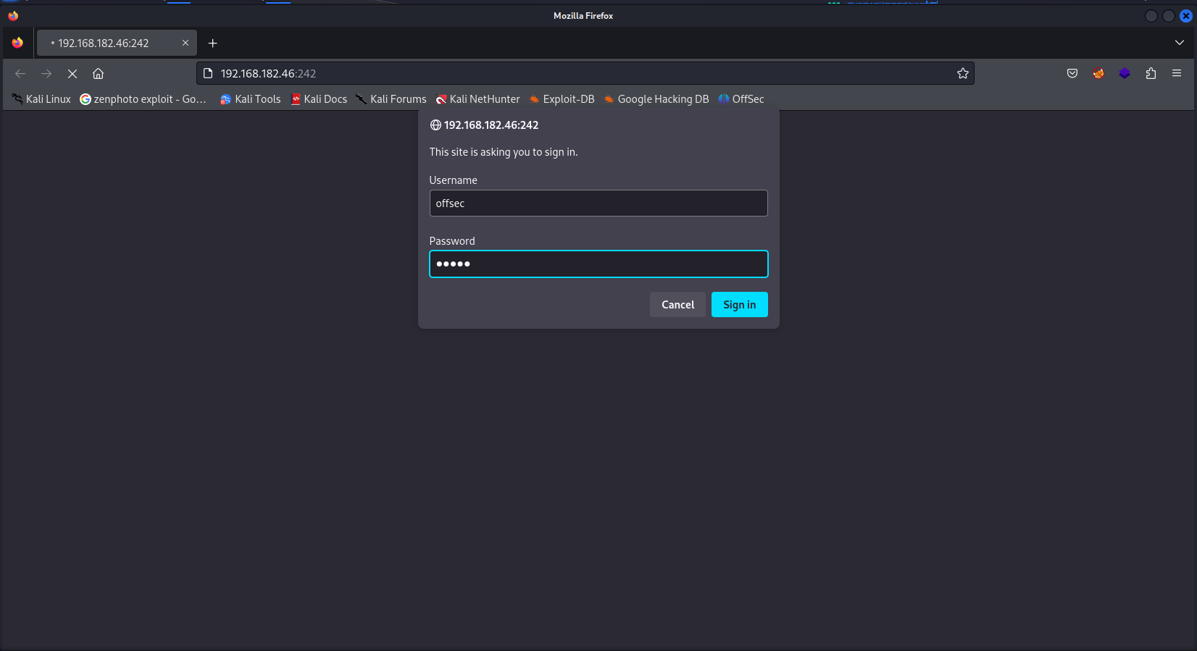Close the 192.168.182.46:242 tab
The height and width of the screenshot is (651, 1197).
(x=185, y=43)
